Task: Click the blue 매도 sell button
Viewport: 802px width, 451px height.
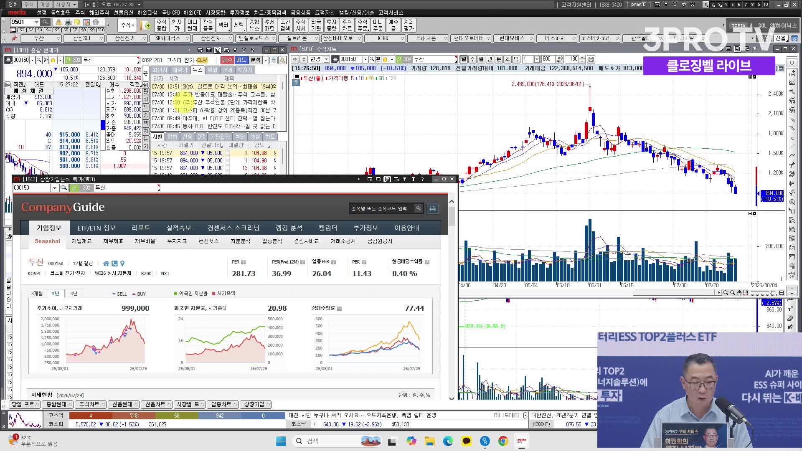Action: pyautogui.click(x=241, y=60)
